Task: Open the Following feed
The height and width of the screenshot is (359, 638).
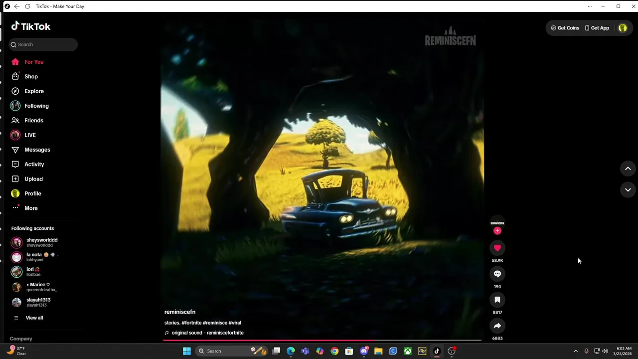Action: [x=36, y=106]
